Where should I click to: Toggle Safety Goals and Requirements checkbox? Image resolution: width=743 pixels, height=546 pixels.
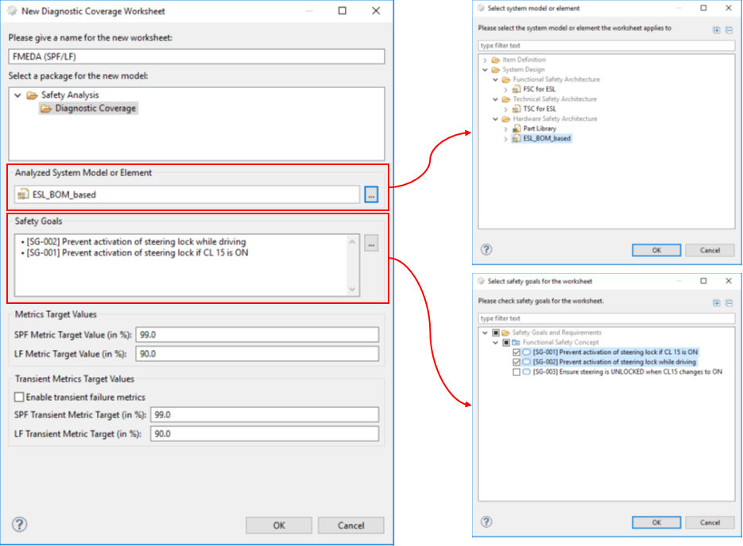click(496, 333)
